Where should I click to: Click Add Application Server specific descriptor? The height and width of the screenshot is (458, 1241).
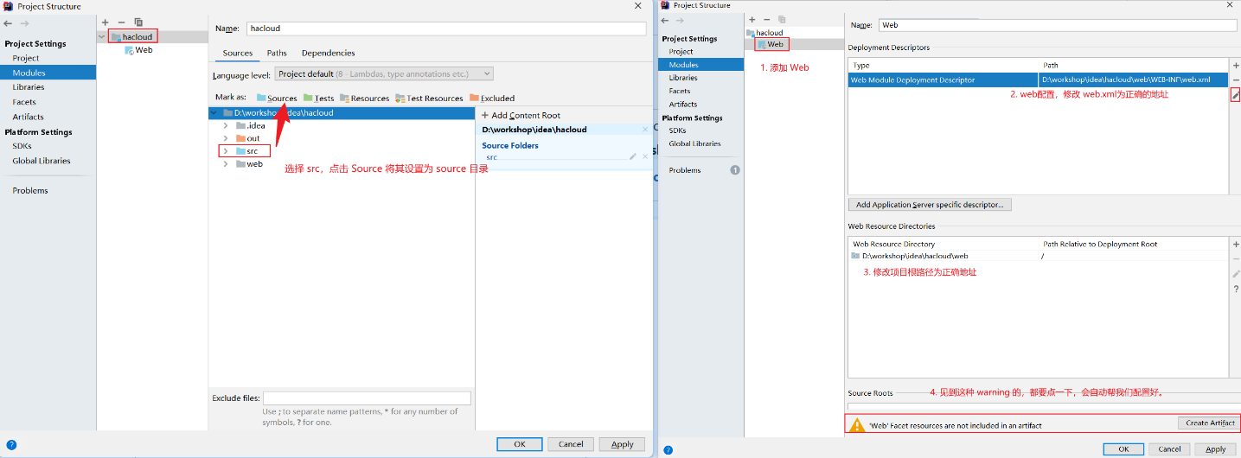point(930,205)
